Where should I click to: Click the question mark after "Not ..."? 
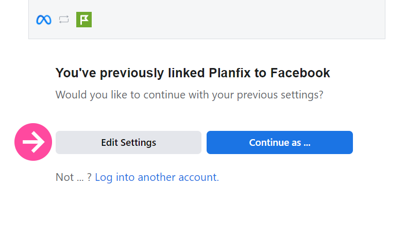click(89, 177)
